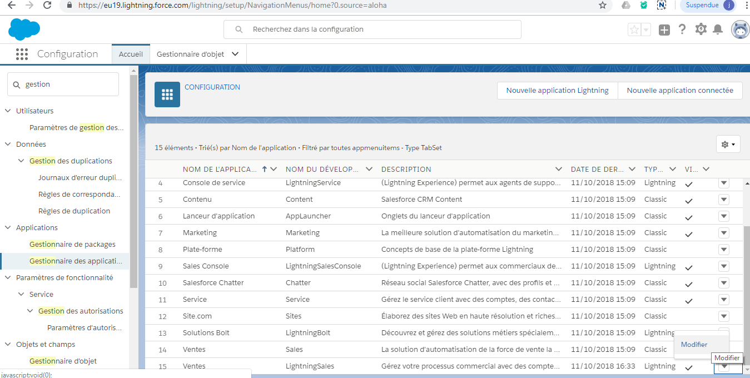Collapse the Utilisateurs tree section
750x378 pixels.
click(x=8, y=111)
